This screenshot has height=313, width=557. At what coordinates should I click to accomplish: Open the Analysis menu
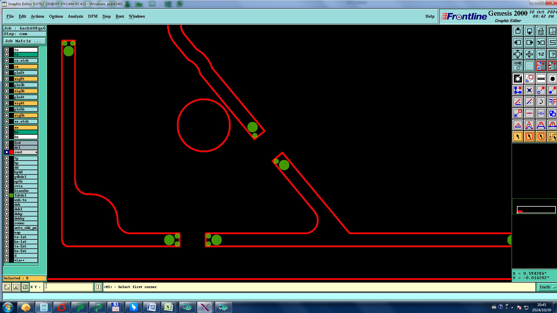coord(75,16)
